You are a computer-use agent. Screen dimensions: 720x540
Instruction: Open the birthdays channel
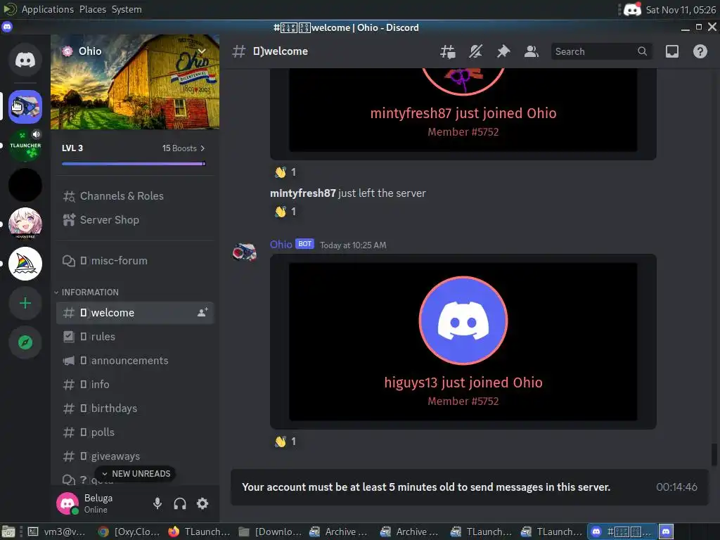click(x=135, y=409)
